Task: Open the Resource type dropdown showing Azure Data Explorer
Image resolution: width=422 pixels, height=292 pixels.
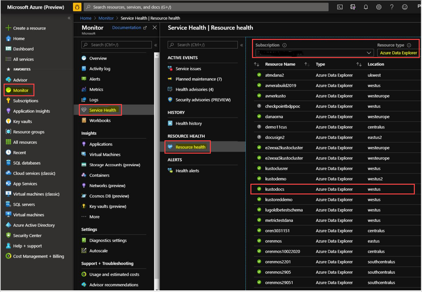Action: (x=398, y=53)
